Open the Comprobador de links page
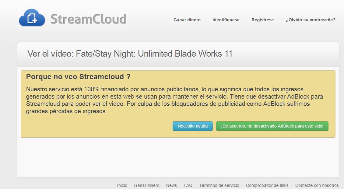 267,185
